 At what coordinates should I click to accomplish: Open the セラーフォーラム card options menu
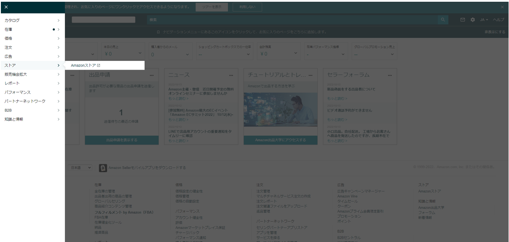click(390, 75)
